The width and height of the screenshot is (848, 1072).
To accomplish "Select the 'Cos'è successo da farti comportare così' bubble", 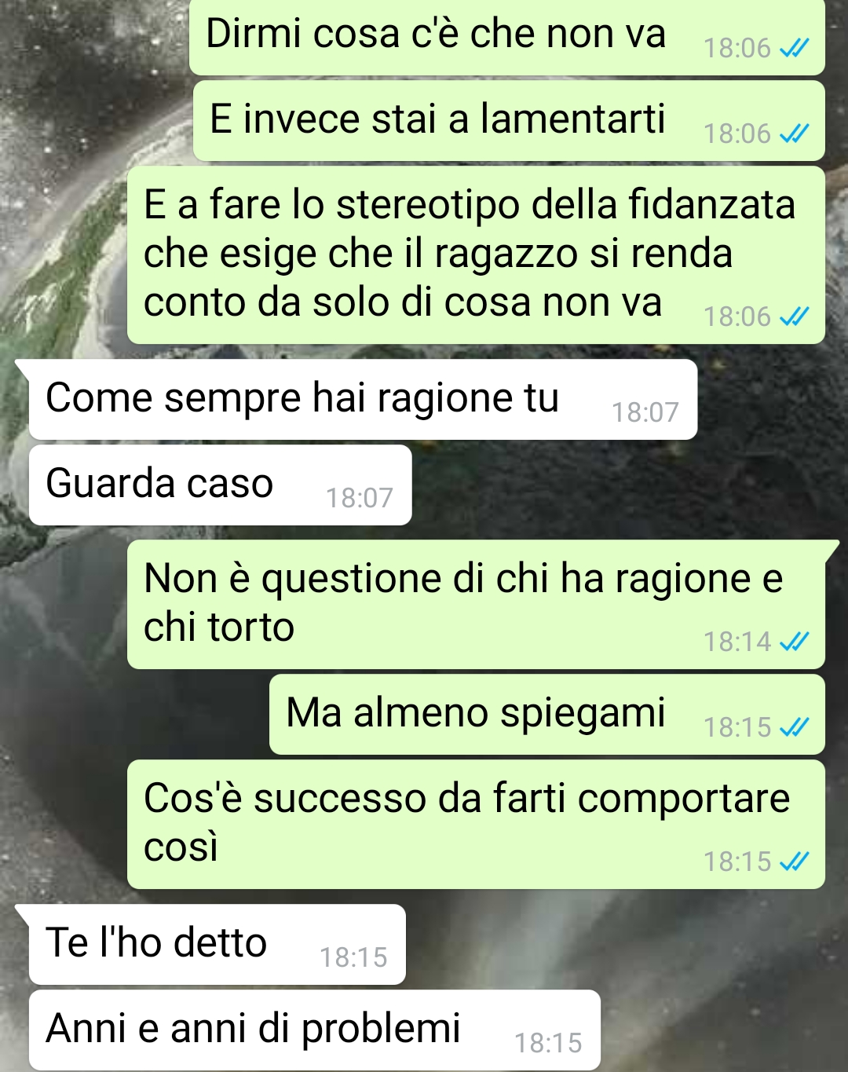I will pos(476,825).
